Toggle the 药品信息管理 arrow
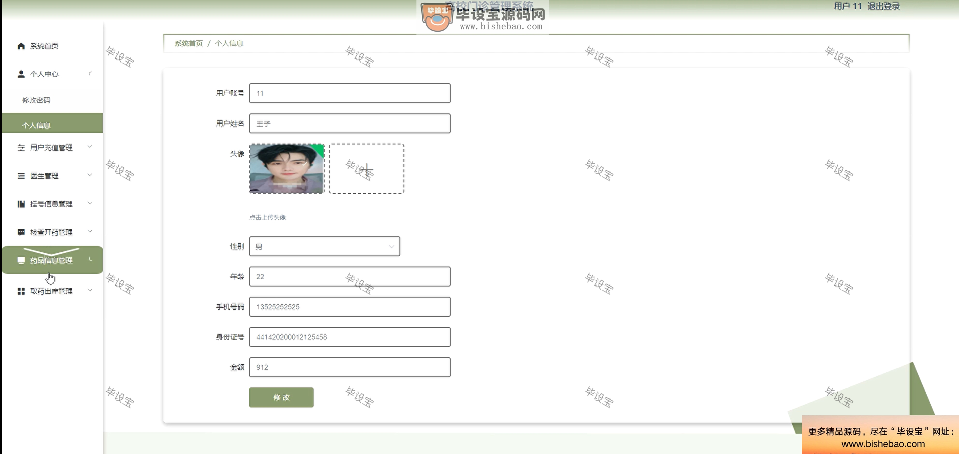 pyautogui.click(x=90, y=259)
